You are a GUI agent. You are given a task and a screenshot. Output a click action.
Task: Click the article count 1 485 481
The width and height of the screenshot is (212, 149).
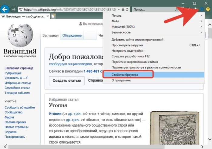[x=91, y=71]
